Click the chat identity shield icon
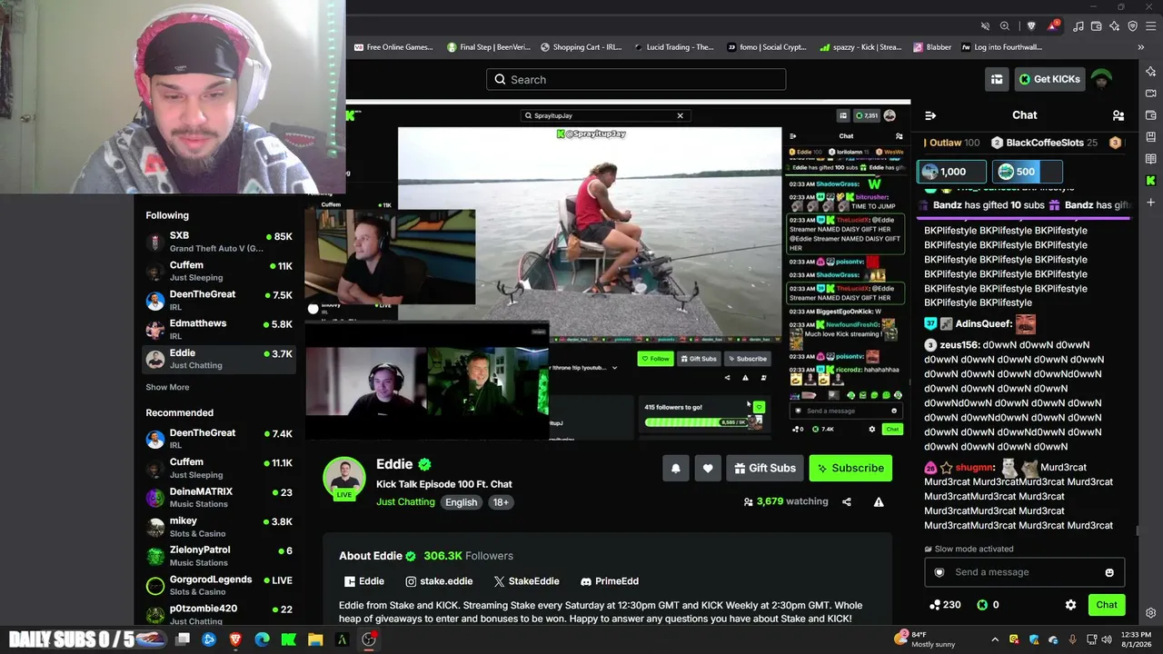The height and width of the screenshot is (654, 1163). pyautogui.click(x=939, y=572)
